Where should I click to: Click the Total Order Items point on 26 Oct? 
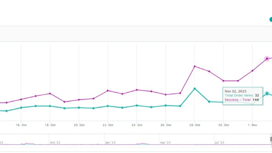pyautogui.click(x=166, y=105)
